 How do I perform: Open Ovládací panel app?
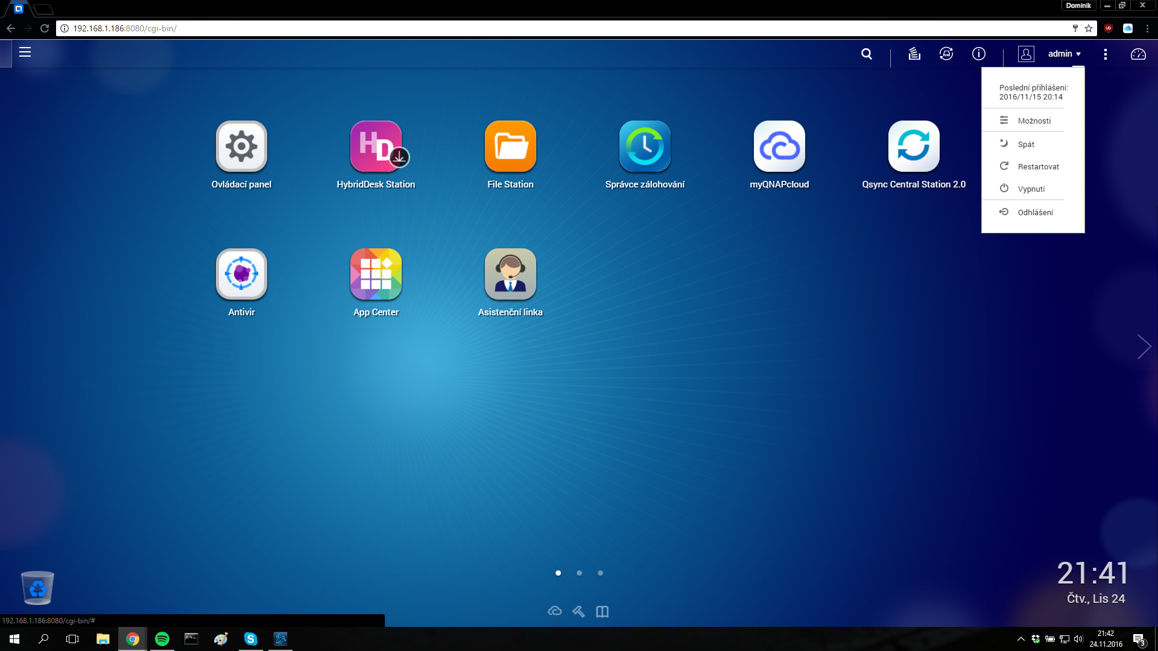click(241, 146)
